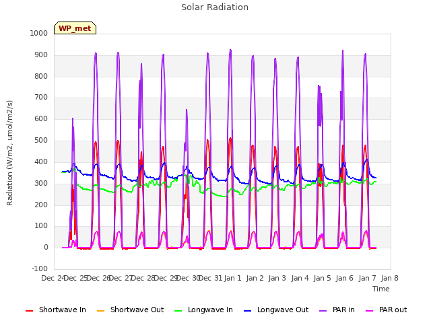Click the -100 y-axis tick label
The height and width of the screenshot is (323, 431).
pyautogui.click(x=40, y=268)
